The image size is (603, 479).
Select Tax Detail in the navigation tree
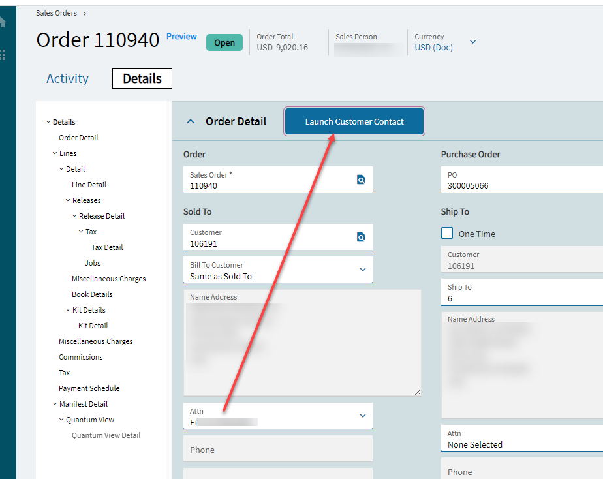(106, 247)
